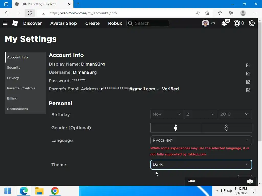Switch to the Privacy settings tab
This screenshot has height=196, width=262.
click(x=25, y=78)
